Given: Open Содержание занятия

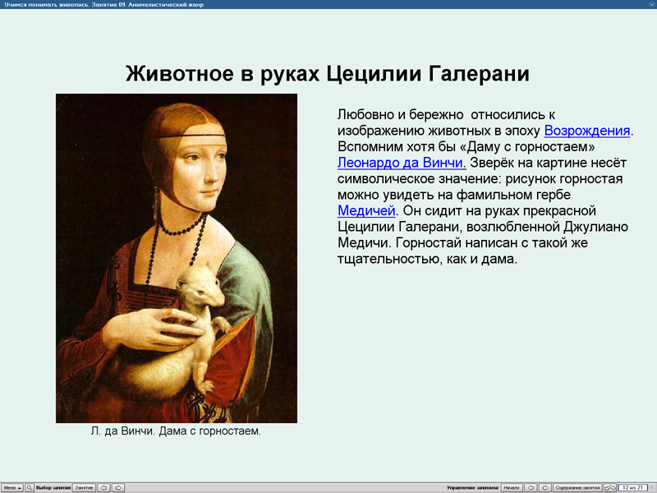Looking at the screenshot, I should 578,486.
